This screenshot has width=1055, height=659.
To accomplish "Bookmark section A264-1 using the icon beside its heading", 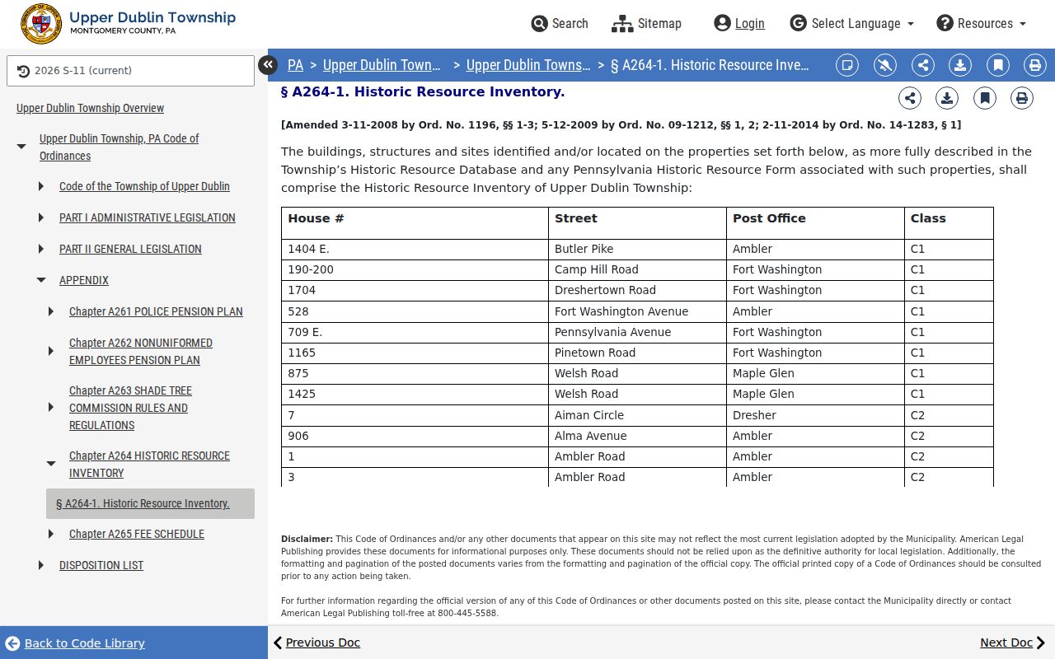I will 985,99.
